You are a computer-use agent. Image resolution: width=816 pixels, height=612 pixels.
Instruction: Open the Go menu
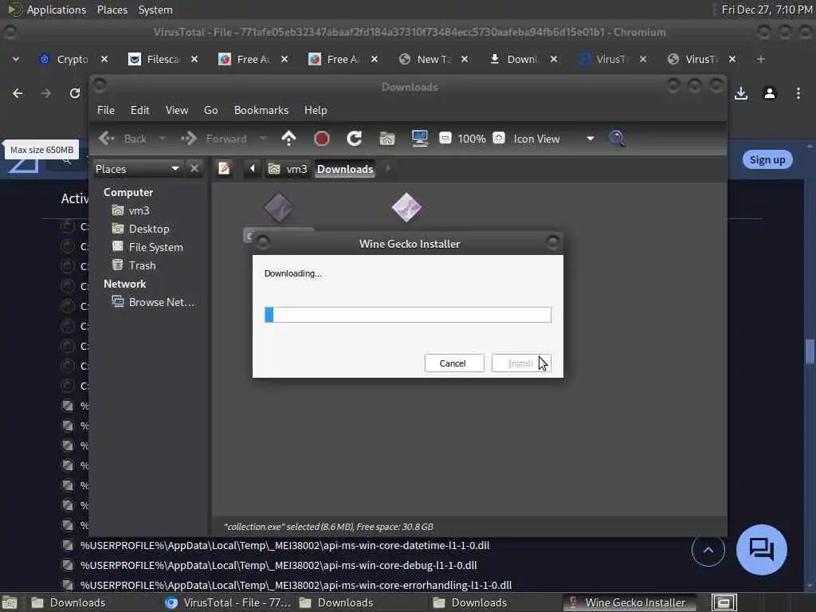click(x=210, y=110)
